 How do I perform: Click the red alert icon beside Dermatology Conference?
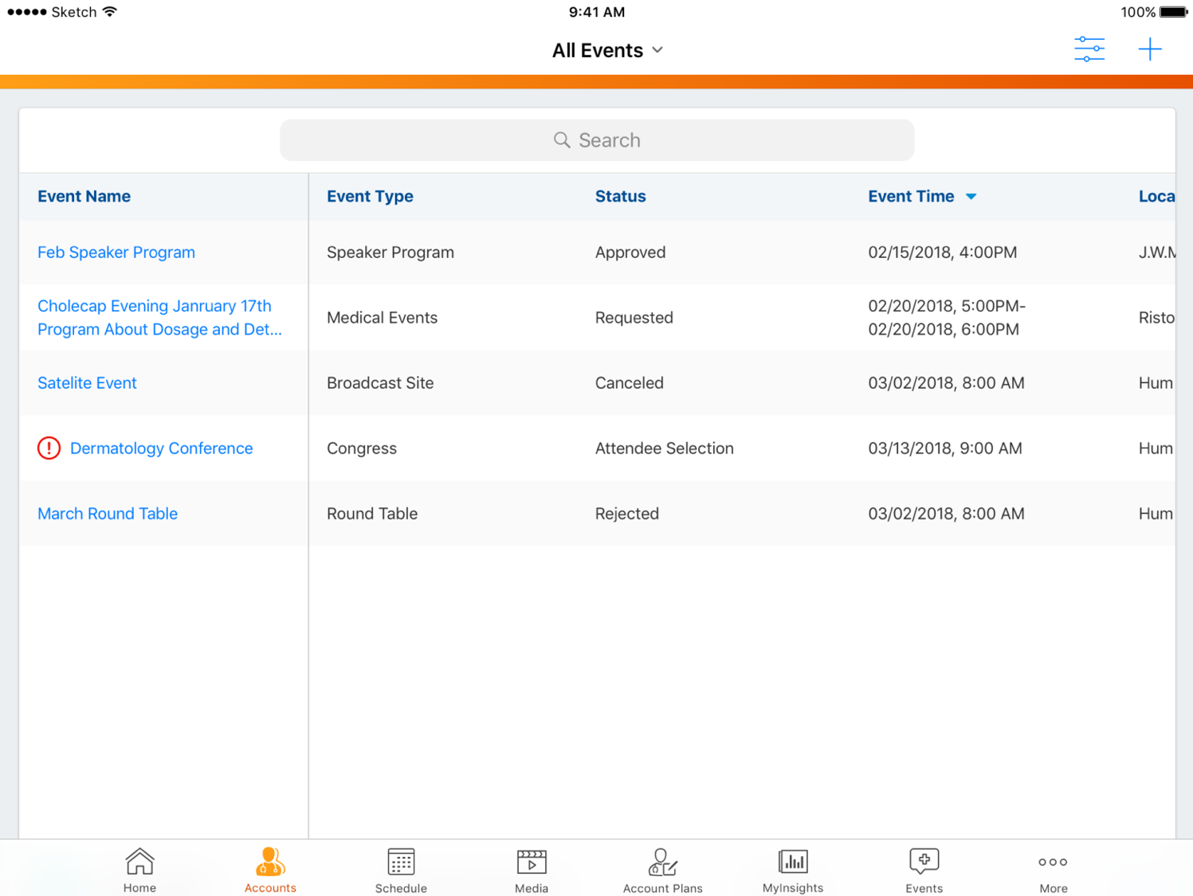[49, 448]
